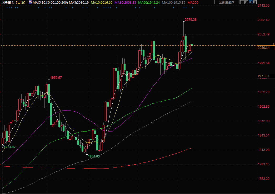Click the crosshair cursor icon in toolbar

click(x=242, y=2)
